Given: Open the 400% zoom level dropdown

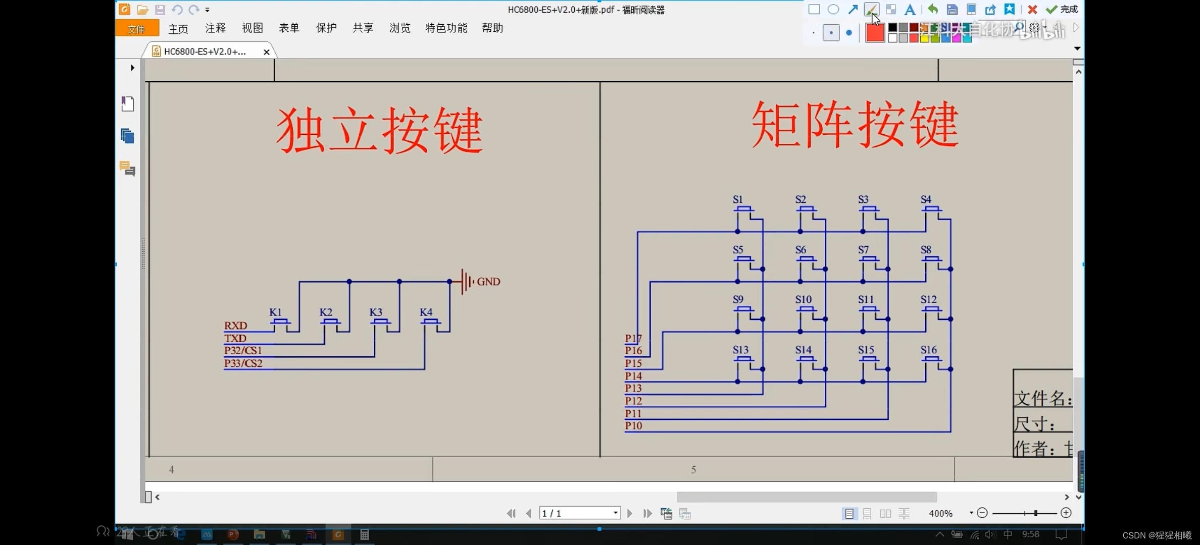Looking at the screenshot, I should tap(971, 513).
